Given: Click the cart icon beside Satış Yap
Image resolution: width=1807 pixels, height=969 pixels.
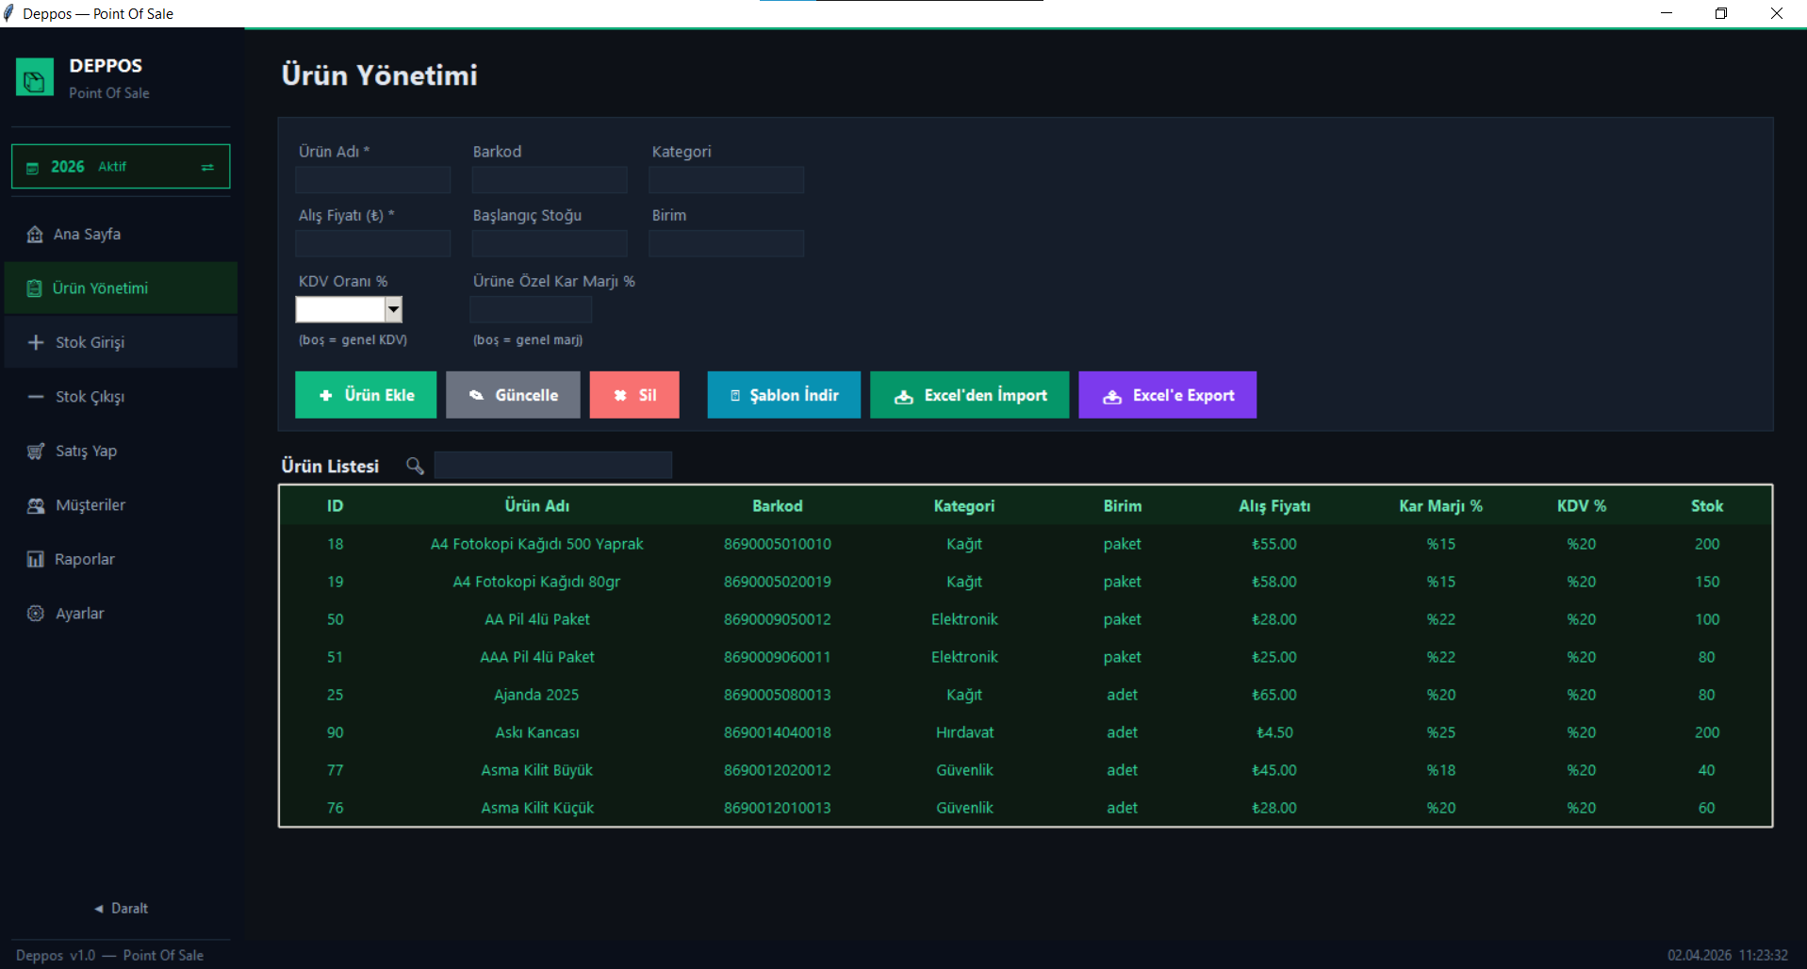Looking at the screenshot, I should click(36, 452).
